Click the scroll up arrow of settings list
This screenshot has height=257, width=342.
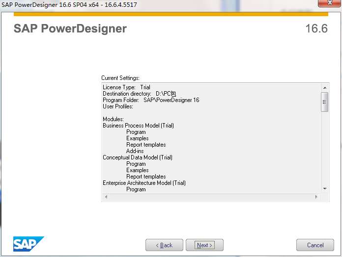point(324,88)
